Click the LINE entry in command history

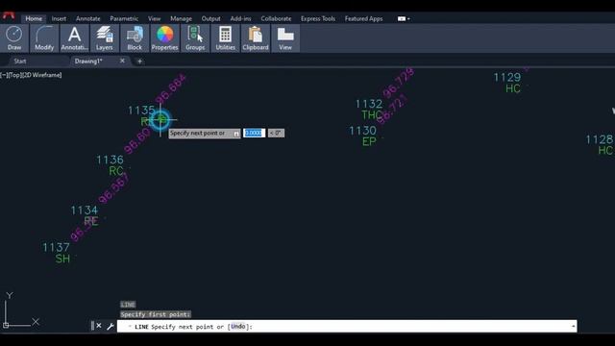(128, 305)
